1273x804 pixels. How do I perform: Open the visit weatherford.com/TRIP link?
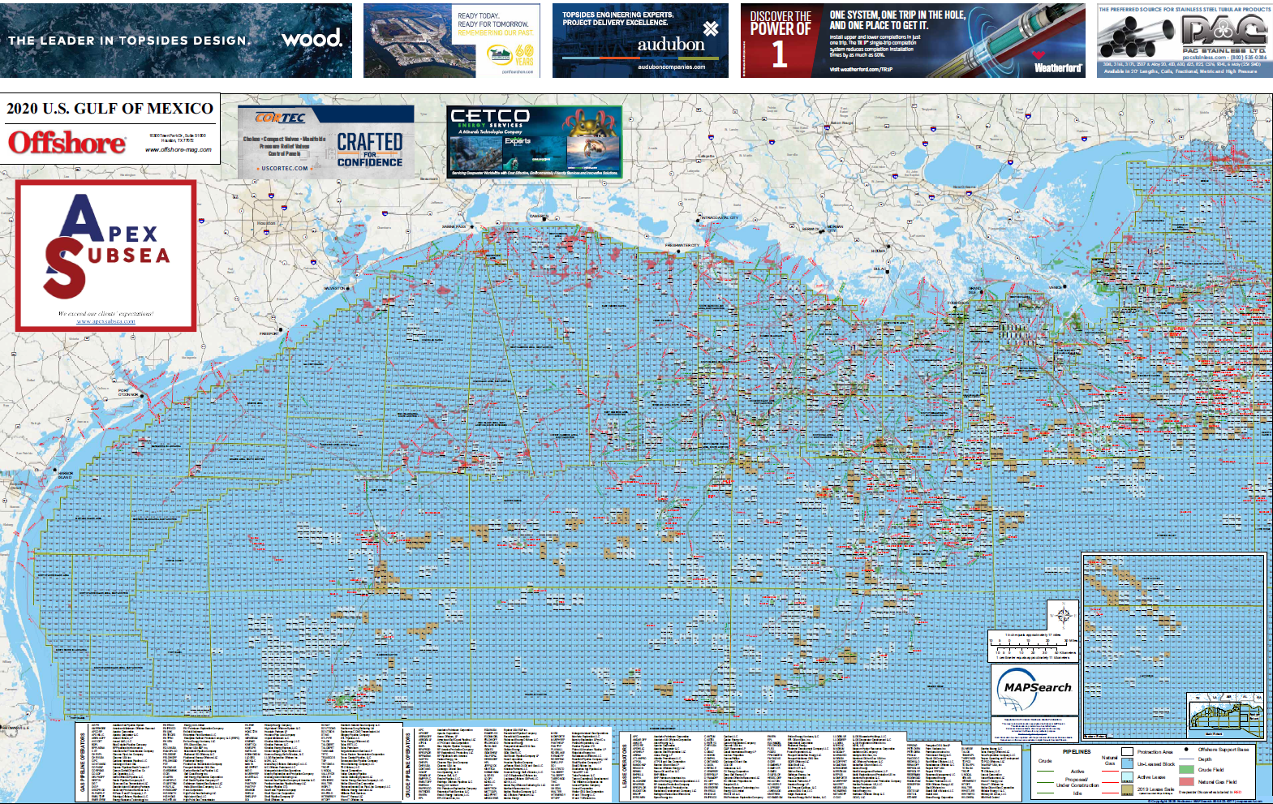pyautogui.click(x=861, y=70)
